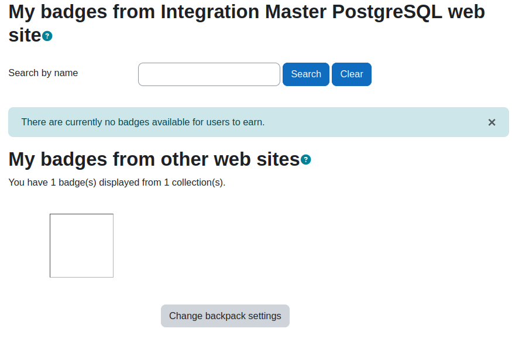Image resolution: width=512 pixels, height=349 pixels.
Task: Close the teal info alert with X
Action: pyautogui.click(x=492, y=122)
